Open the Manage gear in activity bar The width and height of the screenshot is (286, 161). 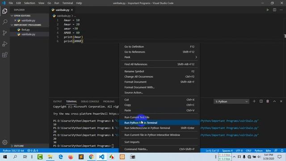[5, 142]
